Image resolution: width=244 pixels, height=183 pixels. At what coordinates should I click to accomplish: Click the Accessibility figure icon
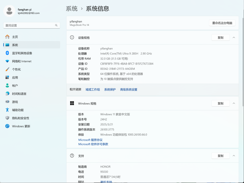[7, 110]
